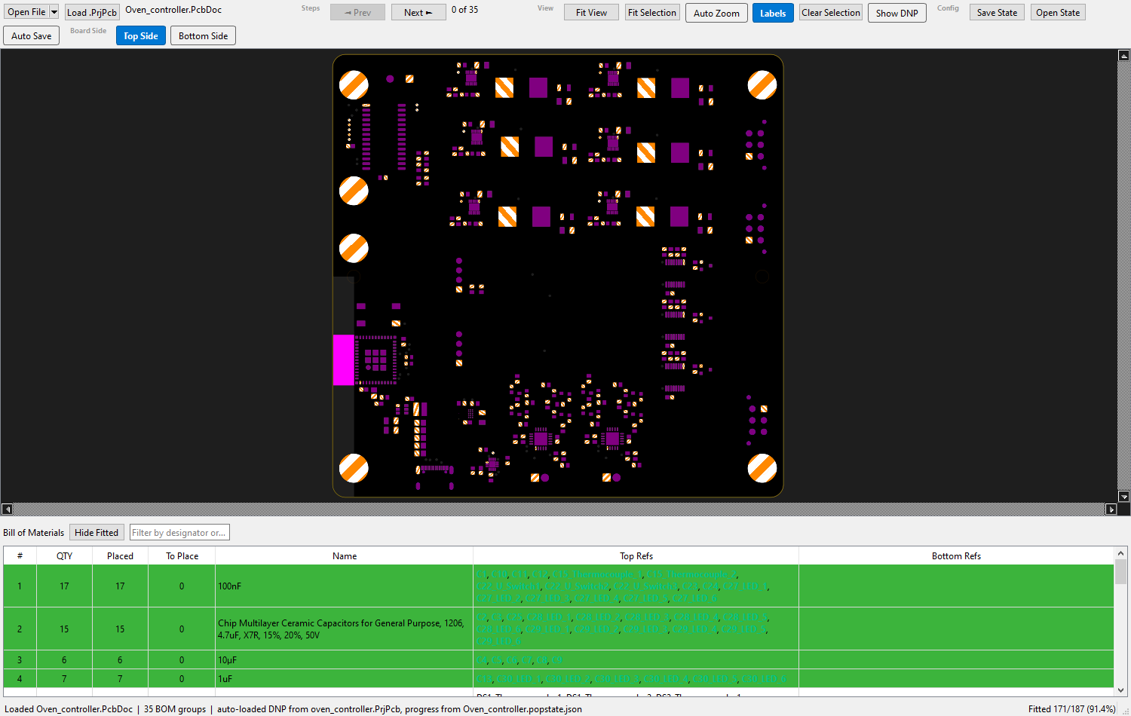1131x716 pixels.
Task: Click the Bottom Refs column header
Action: click(956, 555)
